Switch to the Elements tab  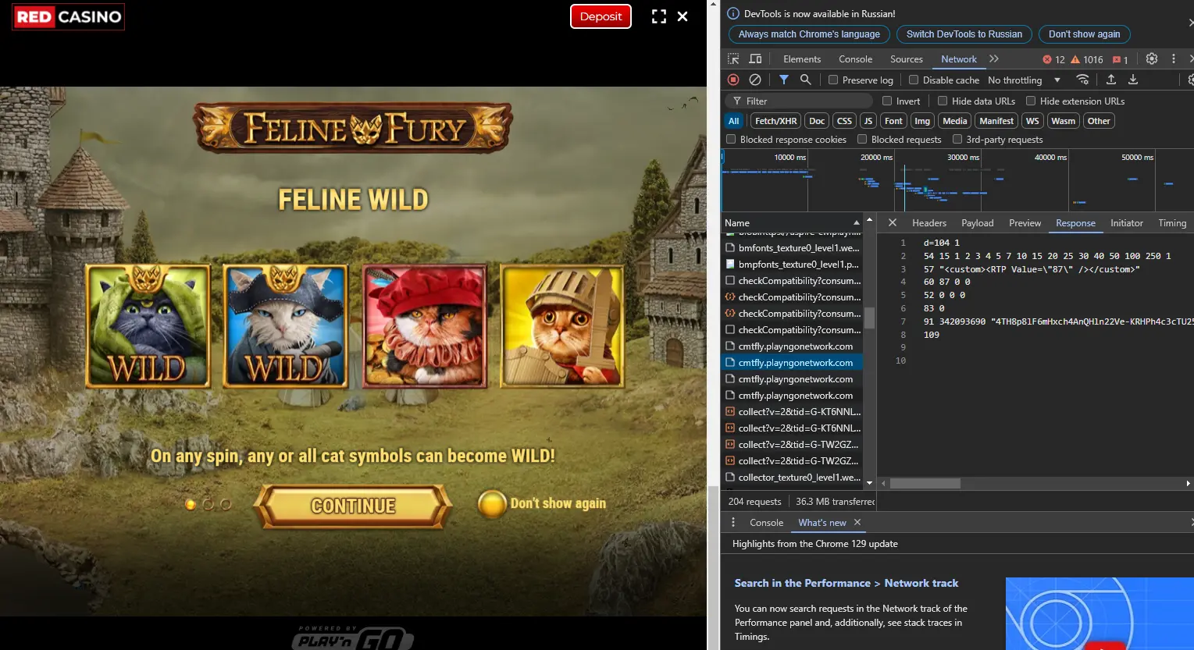coord(802,59)
